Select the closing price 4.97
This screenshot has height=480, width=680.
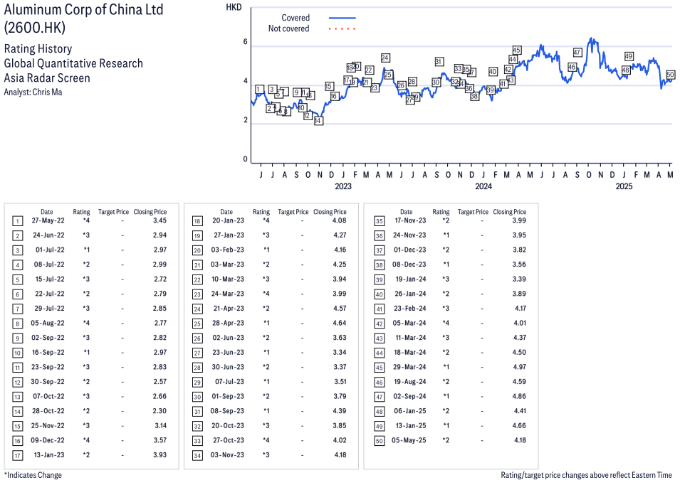coord(519,367)
